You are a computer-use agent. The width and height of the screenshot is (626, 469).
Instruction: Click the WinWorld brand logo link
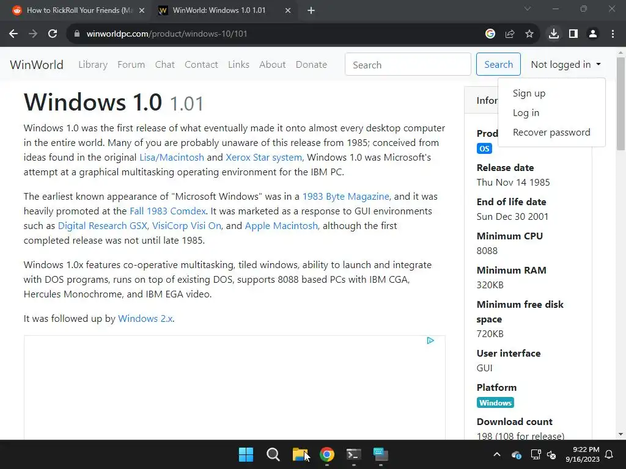coord(37,65)
